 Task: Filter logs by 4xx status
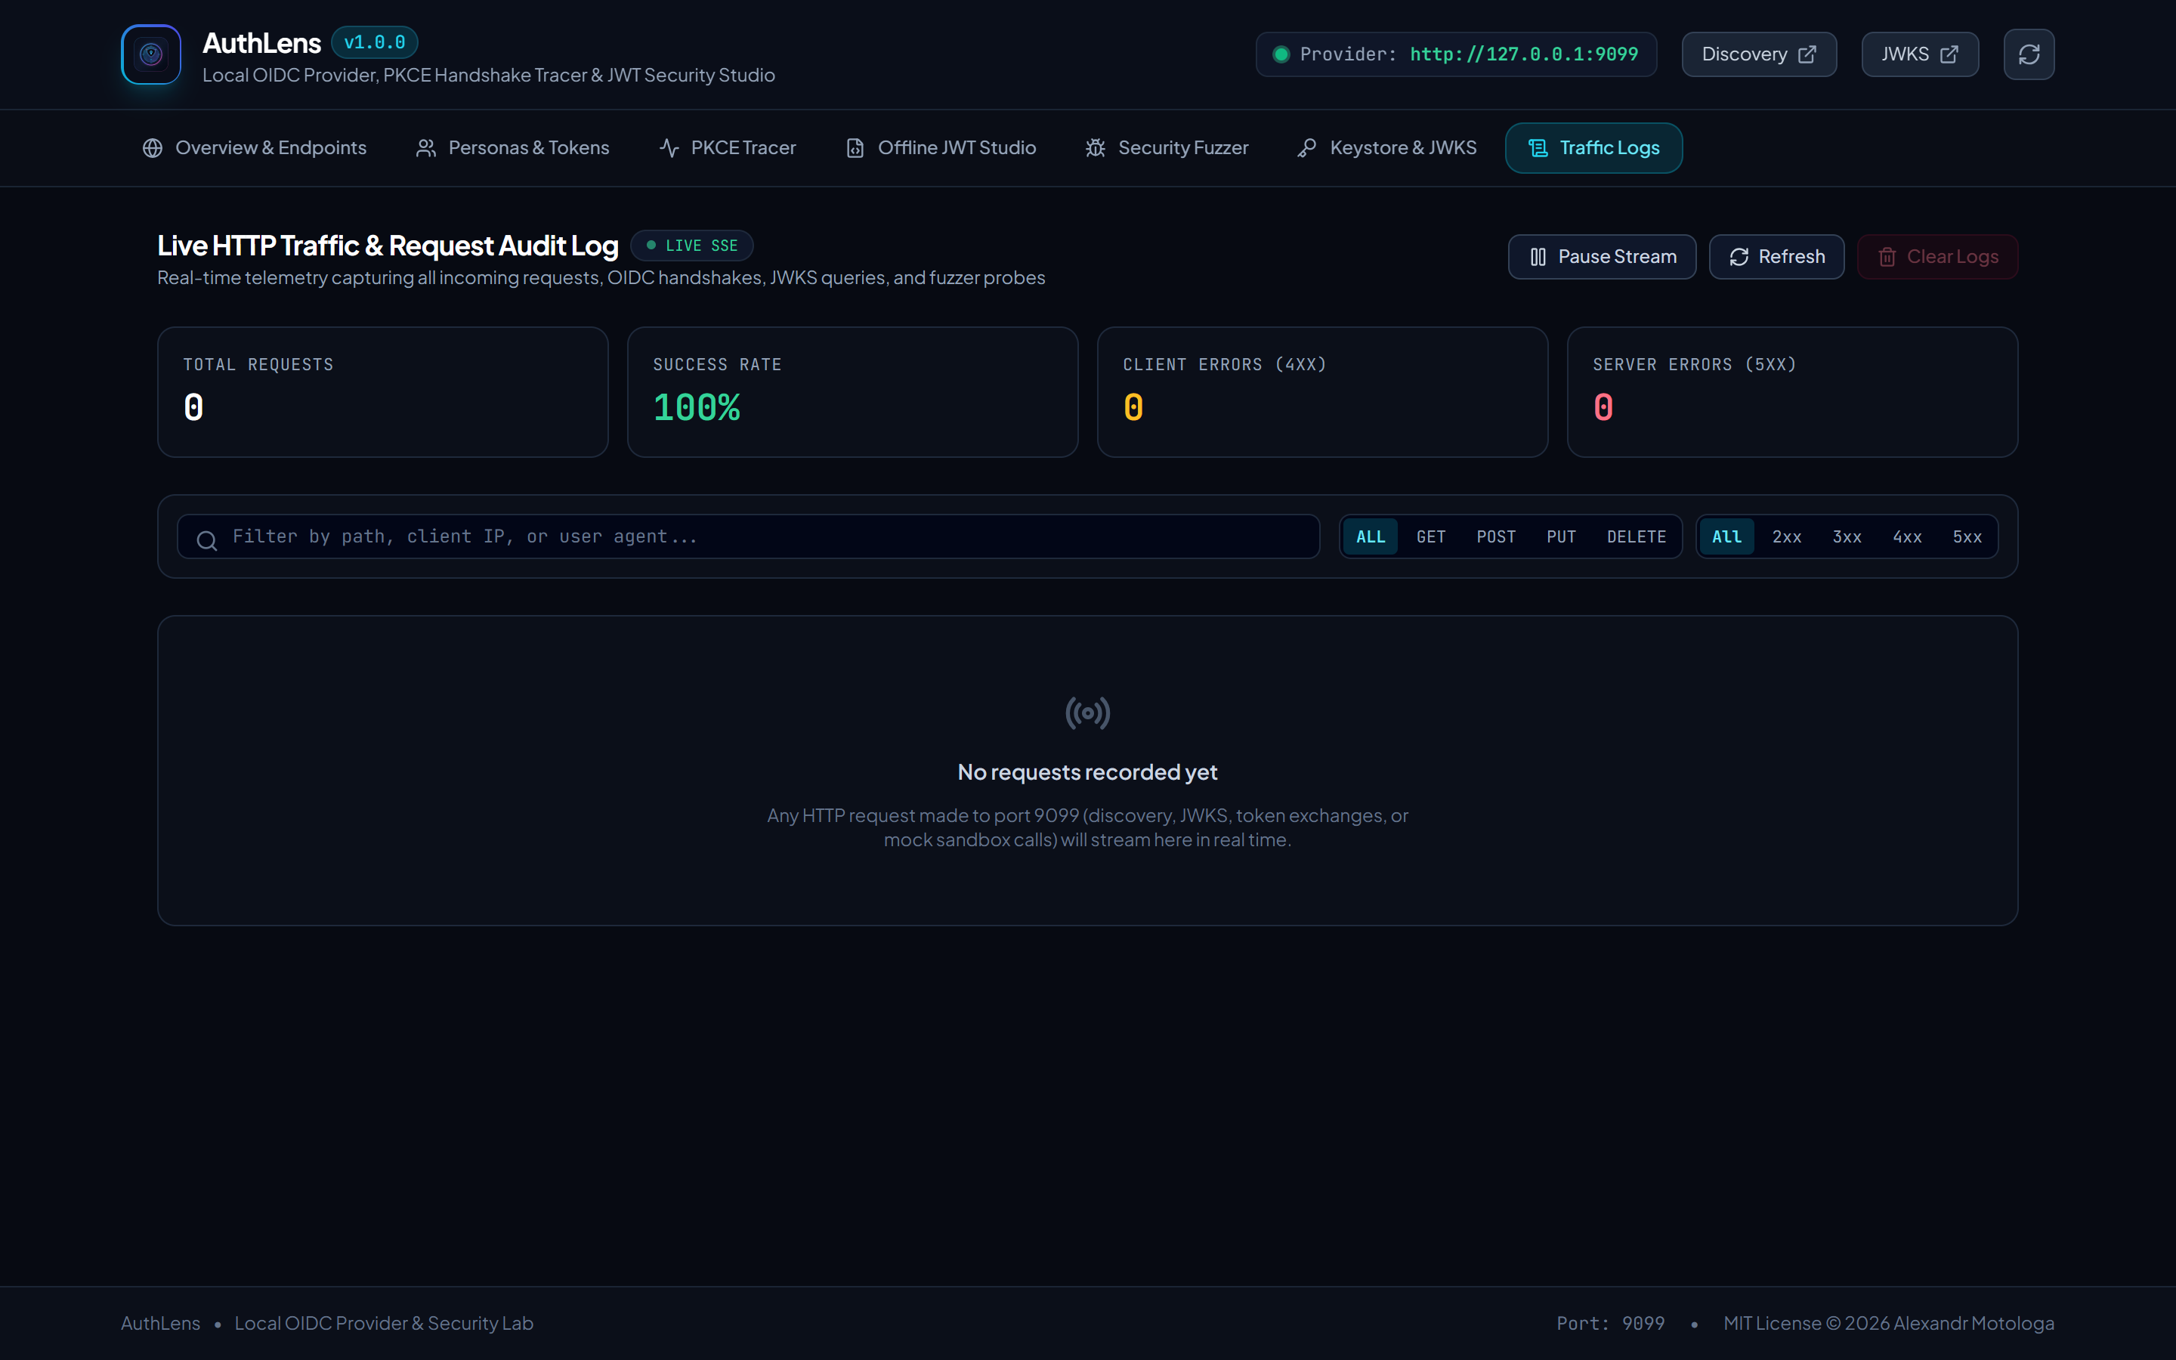(x=1907, y=537)
